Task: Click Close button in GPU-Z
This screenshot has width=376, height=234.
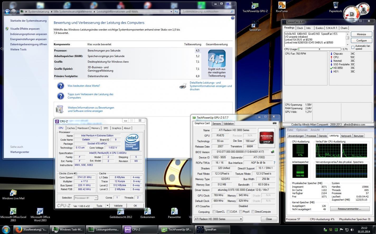Action: (269, 219)
